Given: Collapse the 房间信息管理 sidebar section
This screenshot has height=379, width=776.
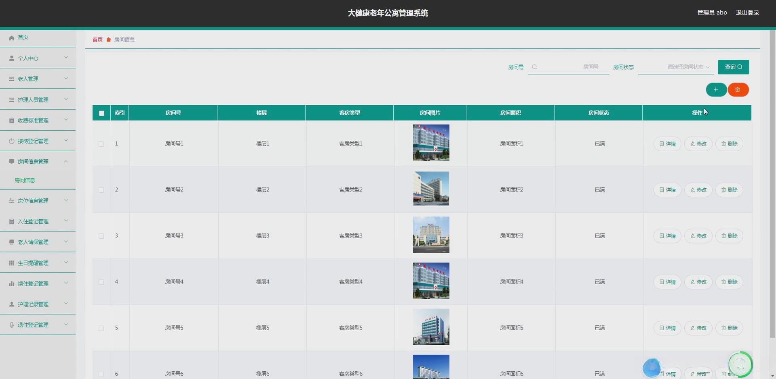Looking at the screenshot, I should pyautogui.click(x=38, y=161).
